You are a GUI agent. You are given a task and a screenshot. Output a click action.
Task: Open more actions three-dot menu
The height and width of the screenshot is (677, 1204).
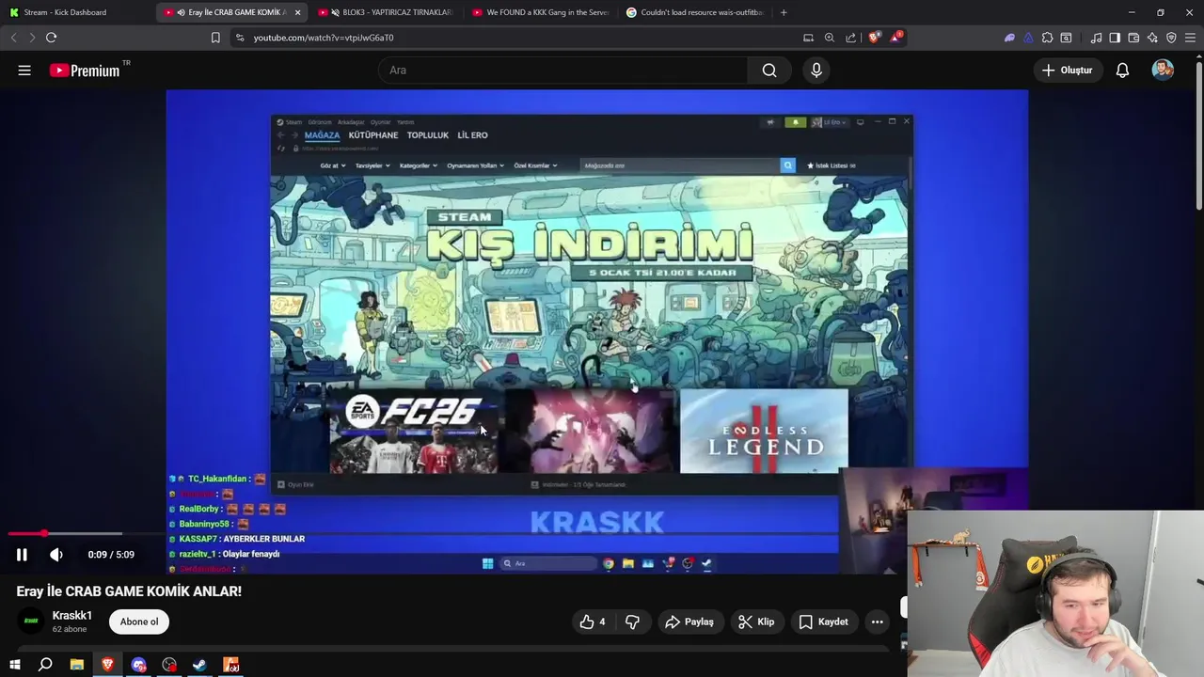[877, 622]
